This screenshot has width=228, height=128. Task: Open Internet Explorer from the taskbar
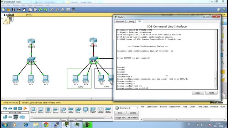click(x=26, y=125)
